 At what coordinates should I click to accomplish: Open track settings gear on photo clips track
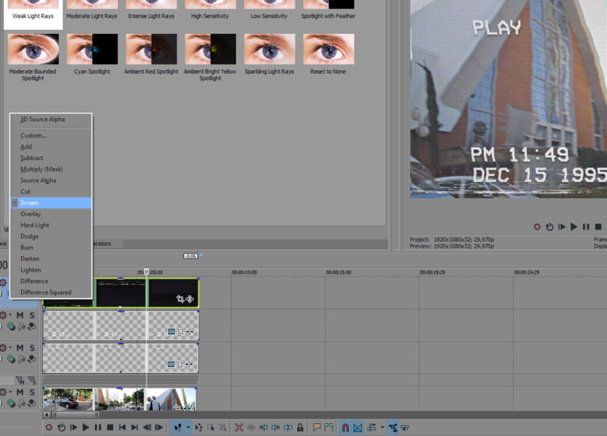point(3,392)
